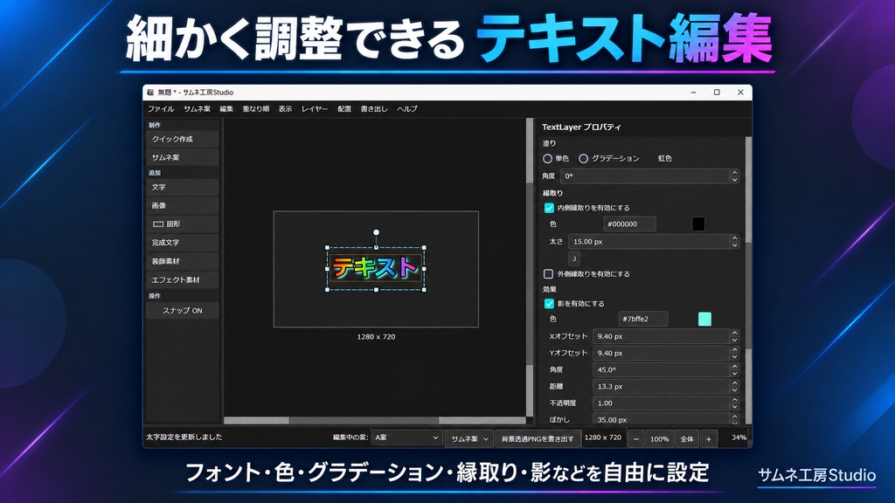The image size is (895, 503).
Task: Decrease the 太さ value with down arrow
Action: point(734,245)
